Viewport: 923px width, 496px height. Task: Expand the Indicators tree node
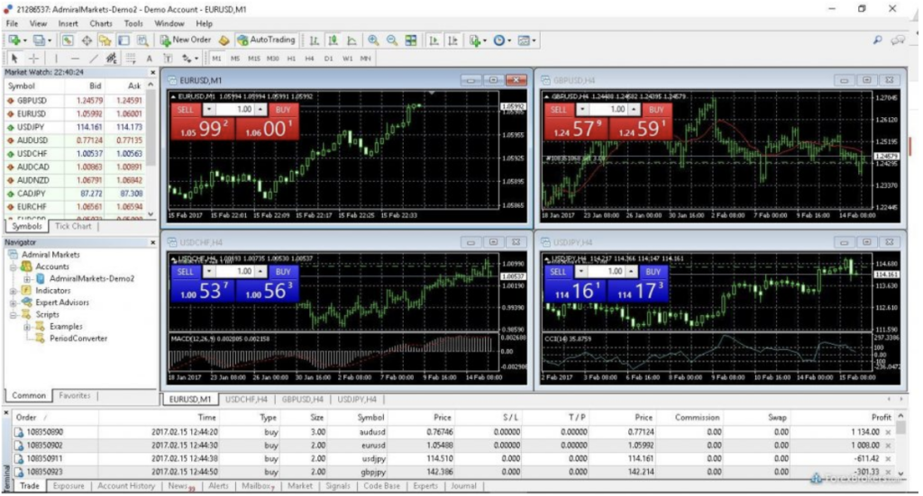click(x=14, y=291)
